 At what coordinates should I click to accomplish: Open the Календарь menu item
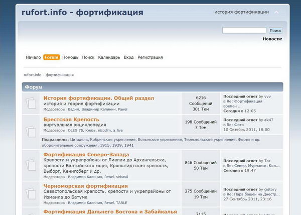(109, 57)
